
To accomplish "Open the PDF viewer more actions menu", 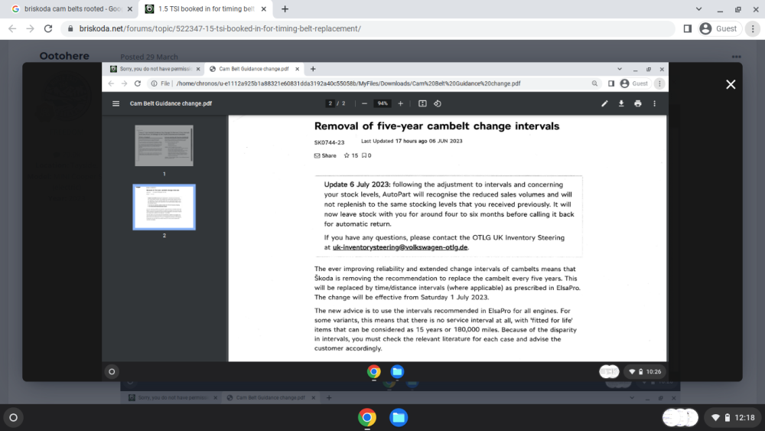I will pyautogui.click(x=654, y=103).
